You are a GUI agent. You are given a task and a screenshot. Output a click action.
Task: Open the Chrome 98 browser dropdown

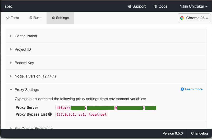(194, 18)
